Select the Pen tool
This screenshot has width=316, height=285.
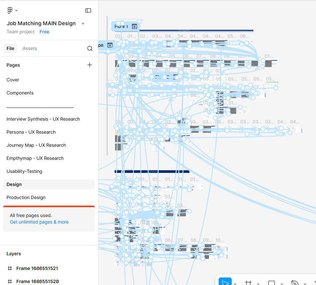pyautogui.click(x=295, y=283)
